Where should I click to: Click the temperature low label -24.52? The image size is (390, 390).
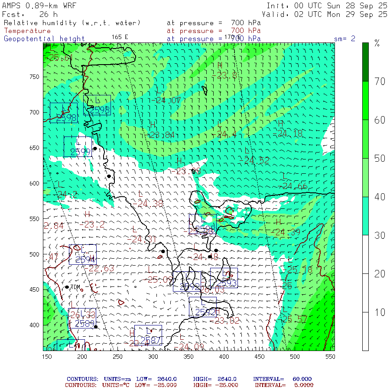tap(254, 160)
